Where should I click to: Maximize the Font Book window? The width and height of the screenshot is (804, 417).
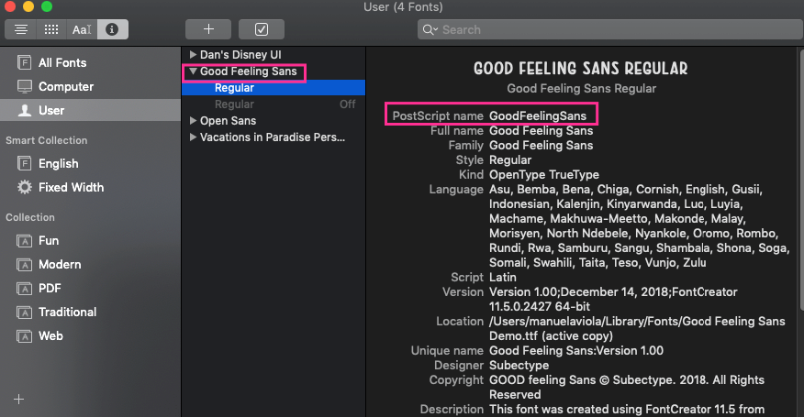click(47, 6)
